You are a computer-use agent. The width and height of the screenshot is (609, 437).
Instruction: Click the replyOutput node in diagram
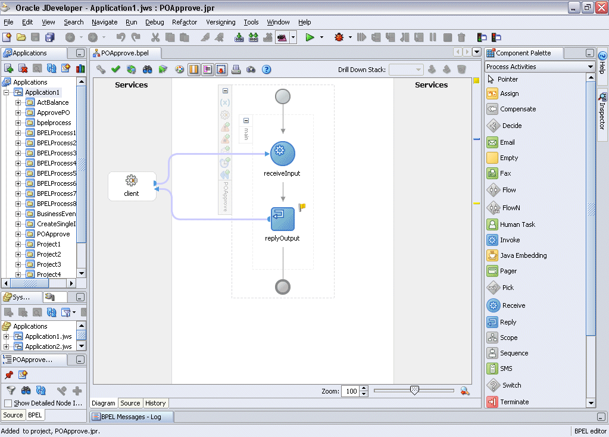pyautogui.click(x=283, y=219)
